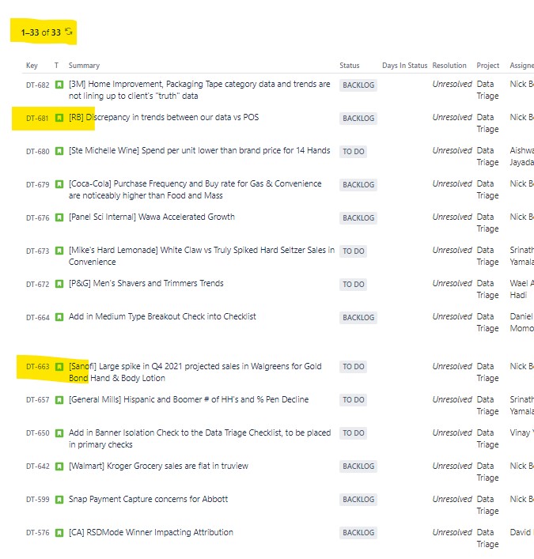534x559 pixels.
Task: Click the issue type icon for DT-657
Action: point(59,400)
